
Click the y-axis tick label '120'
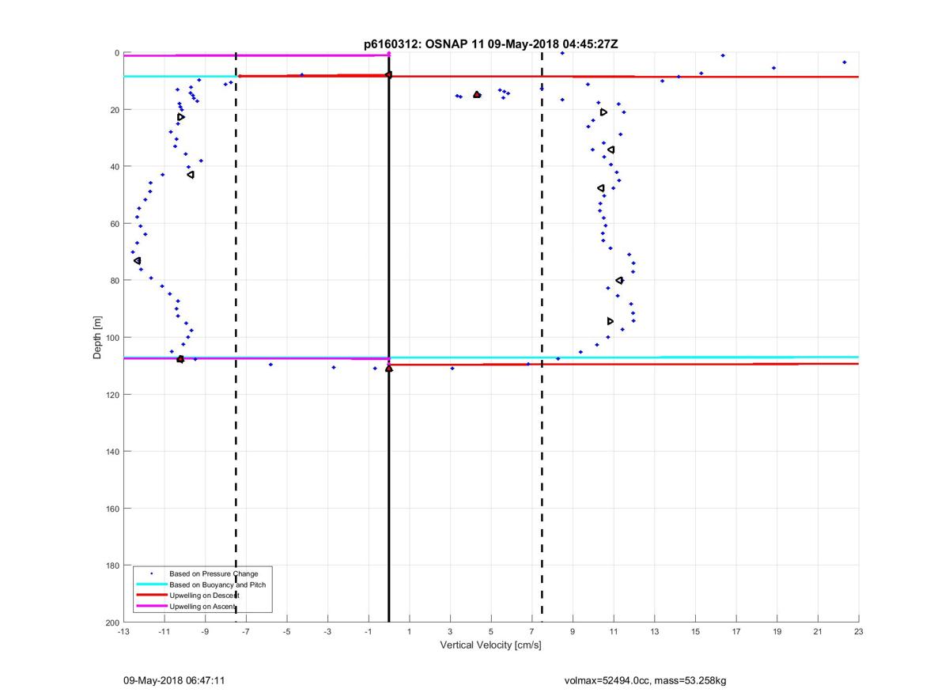tap(112, 395)
